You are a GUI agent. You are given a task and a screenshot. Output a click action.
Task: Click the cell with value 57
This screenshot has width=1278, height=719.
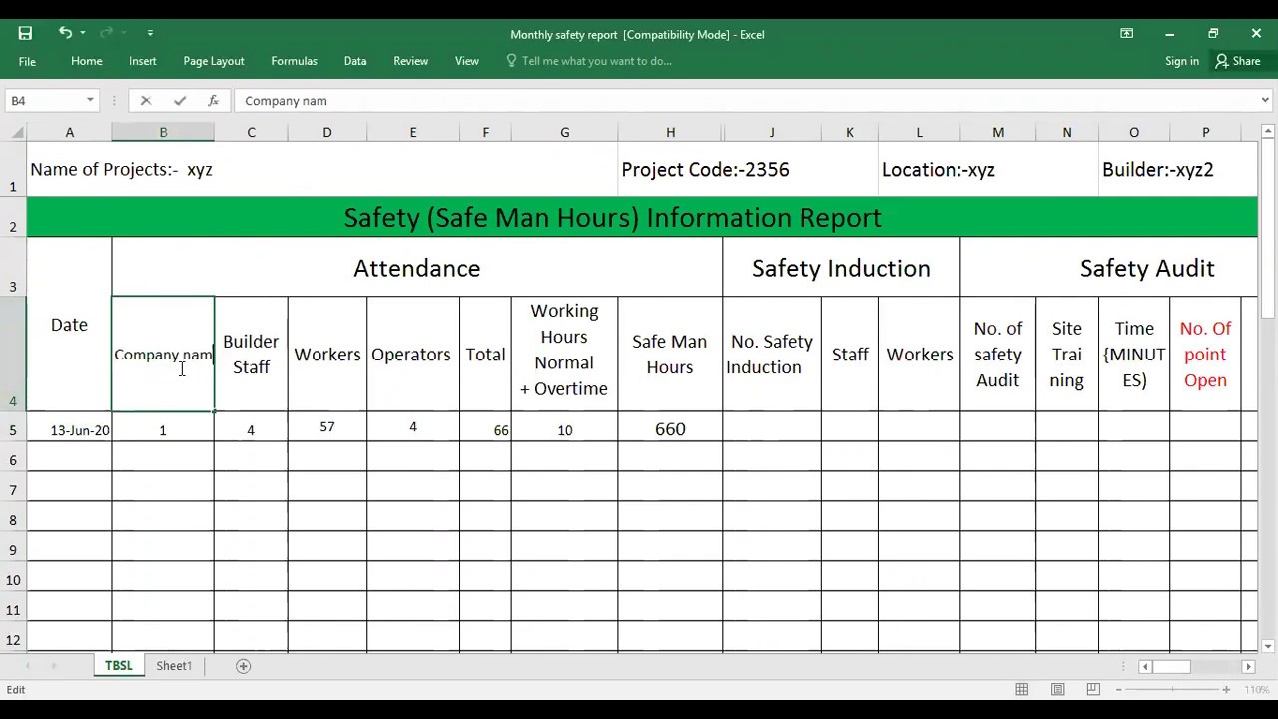coord(327,427)
